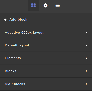Choose the AMP blocks text label
The height and width of the screenshot is (91, 92).
(x=15, y=84)
